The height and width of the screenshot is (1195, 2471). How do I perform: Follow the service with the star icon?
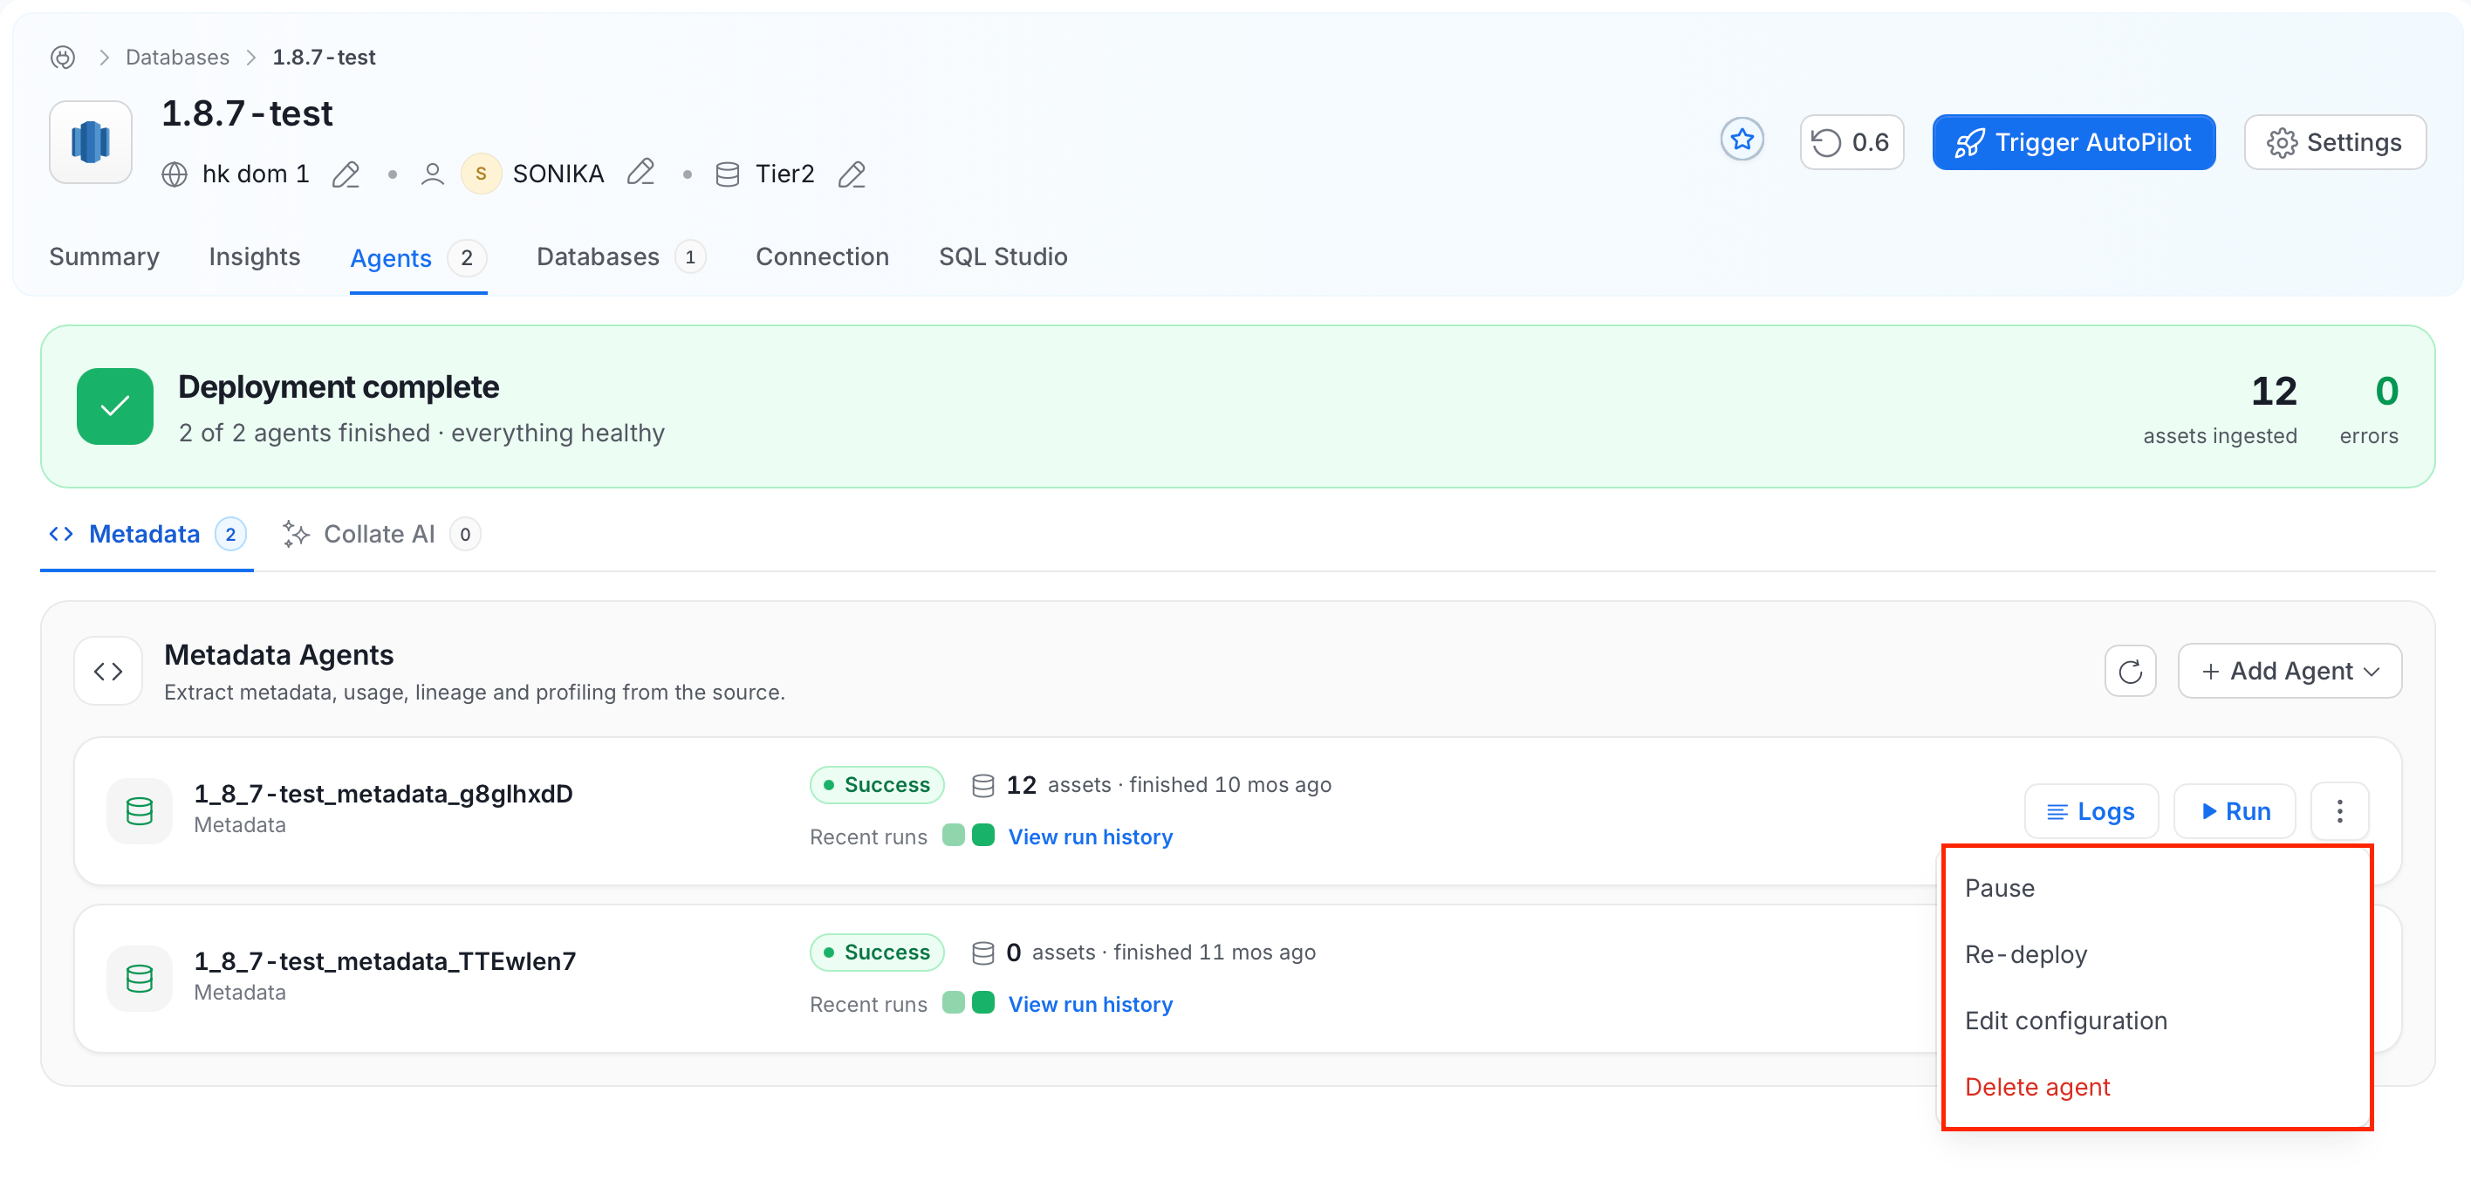1742,141
